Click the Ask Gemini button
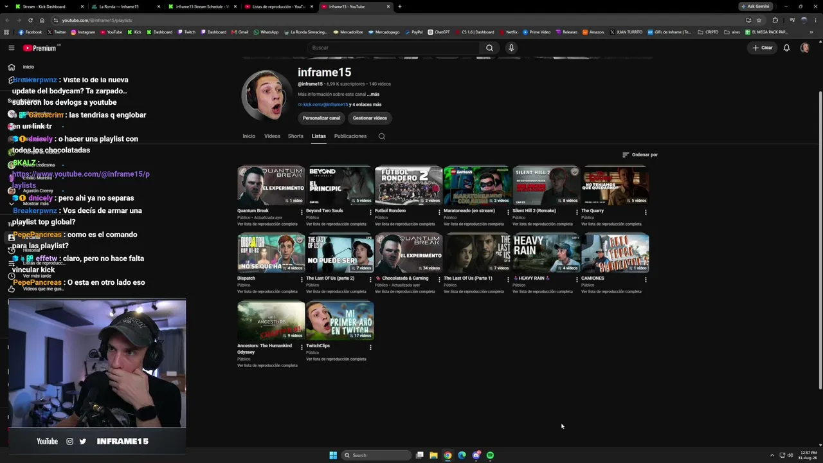The image size is (823, 463). (755, 6)
